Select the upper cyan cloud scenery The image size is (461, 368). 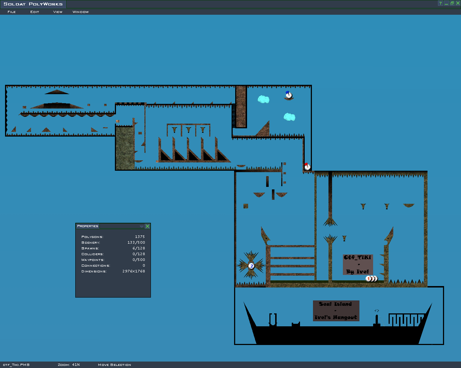(264, 99)
